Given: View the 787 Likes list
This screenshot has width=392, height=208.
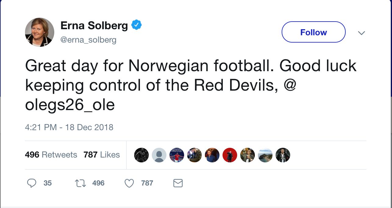Looking at the screenshot, I should 102,155.
